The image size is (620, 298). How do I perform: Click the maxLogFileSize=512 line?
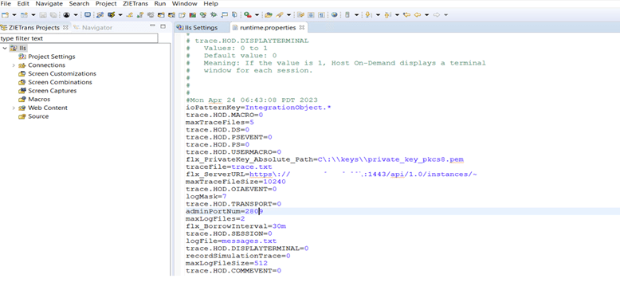point(226,263)
